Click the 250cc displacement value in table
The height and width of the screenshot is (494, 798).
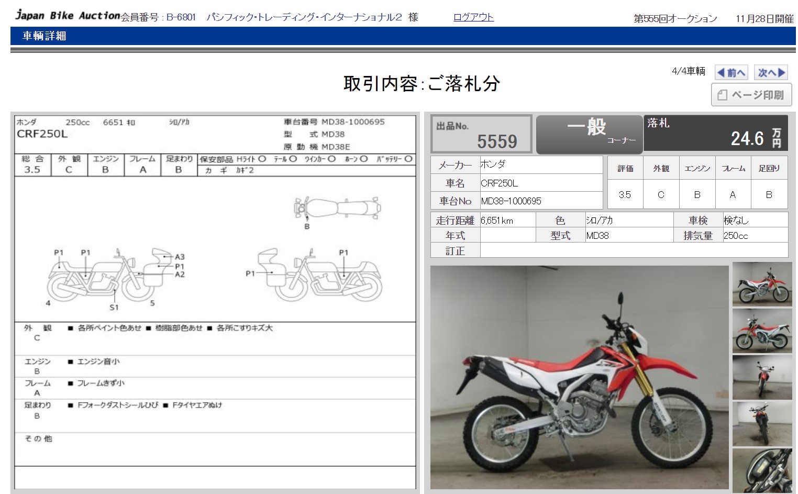click(x=736, y=236)
